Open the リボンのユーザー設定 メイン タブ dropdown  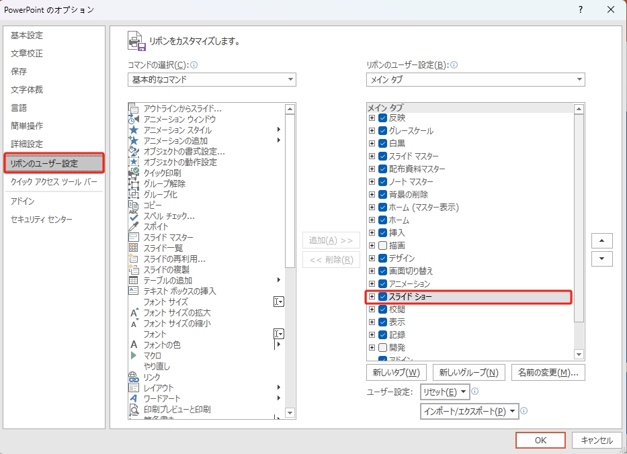475,79
